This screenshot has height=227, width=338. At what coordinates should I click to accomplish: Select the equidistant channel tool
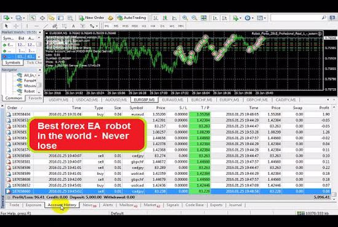55,26
